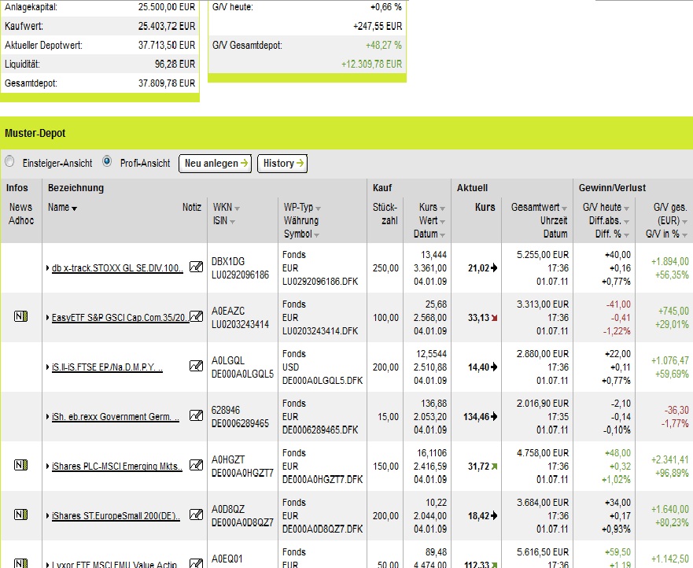
Task: Sort by Kauf Datum arrow
Action: coord(442,234)
